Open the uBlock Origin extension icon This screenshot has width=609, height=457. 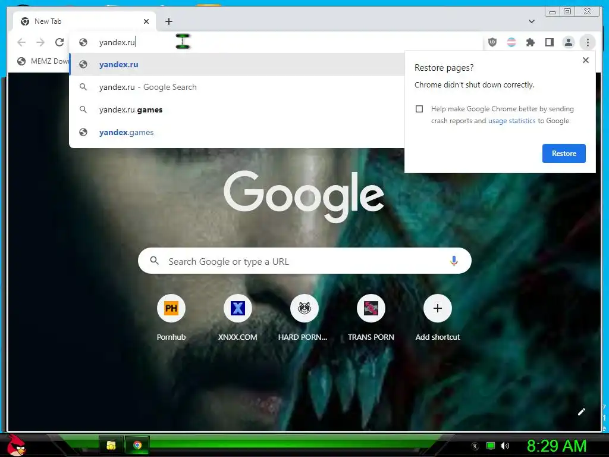pos(492,42)
